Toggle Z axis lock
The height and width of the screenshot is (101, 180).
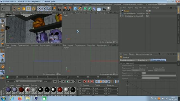click(x=49, y=9)
